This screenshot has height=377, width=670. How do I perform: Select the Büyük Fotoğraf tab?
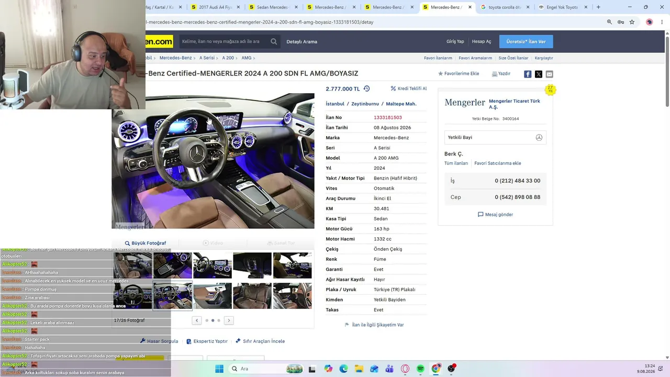click(x=146, y=243)
